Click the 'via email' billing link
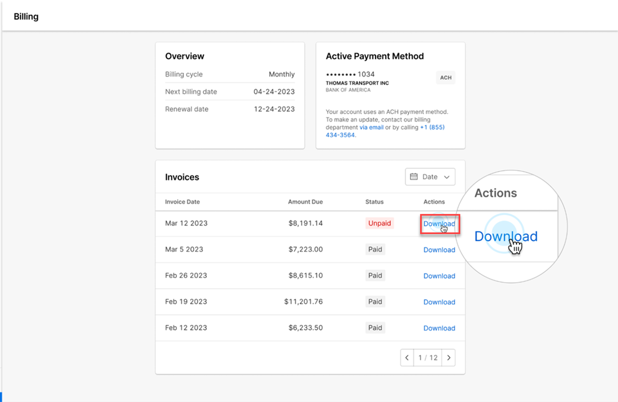The height and width of the screenshot is (402, 618). pos(371,127)
